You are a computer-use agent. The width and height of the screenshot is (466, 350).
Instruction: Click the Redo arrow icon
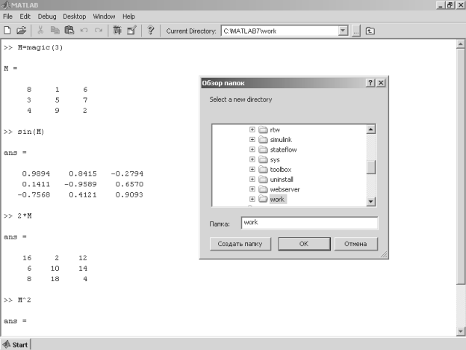tap(99, 31)
